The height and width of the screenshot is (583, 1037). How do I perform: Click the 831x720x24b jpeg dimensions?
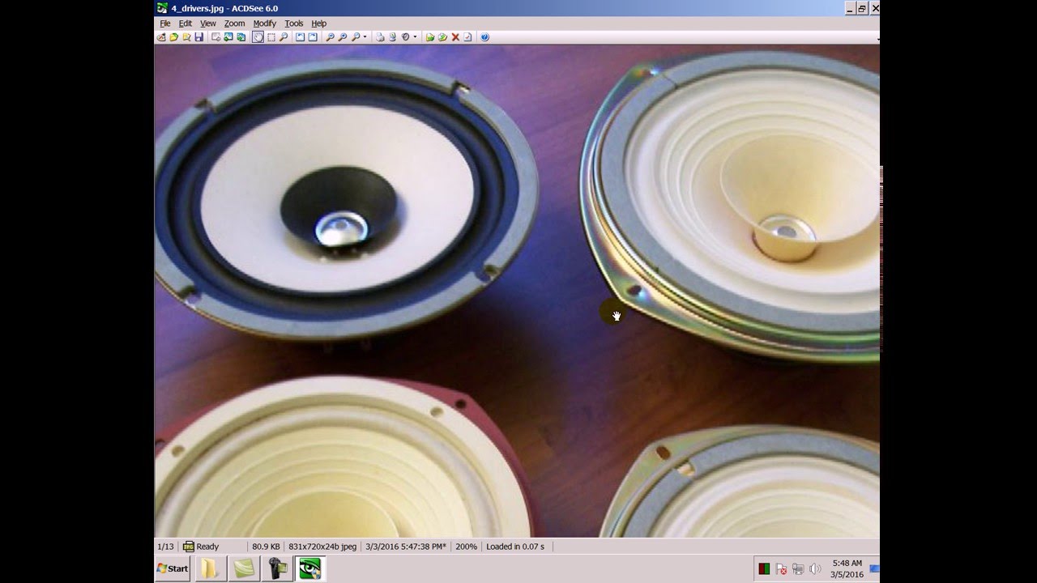pos(322,547)
